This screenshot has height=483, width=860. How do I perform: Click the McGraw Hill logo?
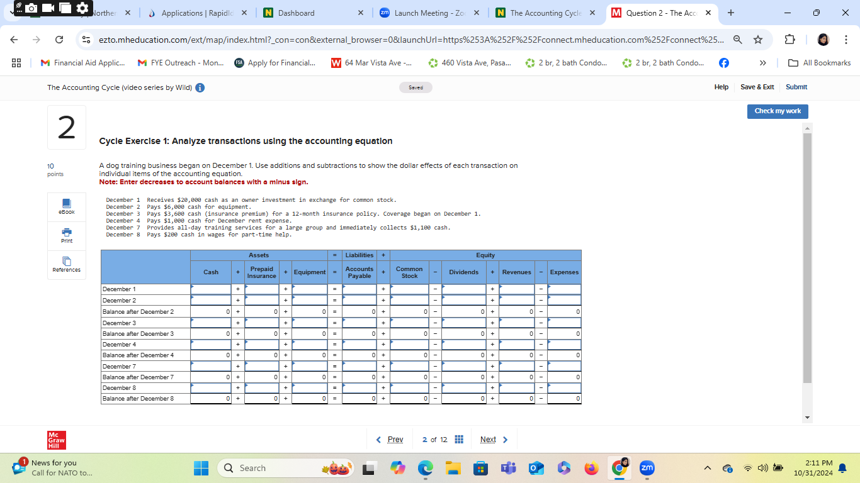pyautogui.click(x=57, y=440)
